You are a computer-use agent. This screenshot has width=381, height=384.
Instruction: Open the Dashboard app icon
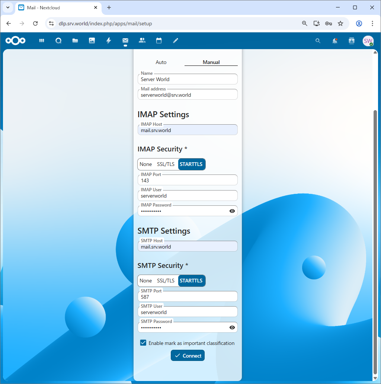point(42,41)
